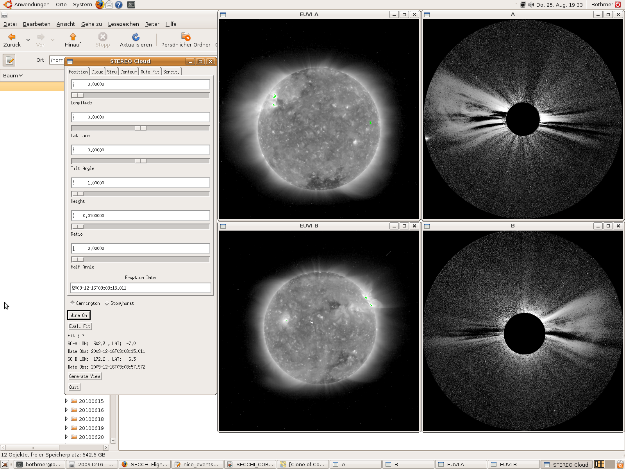Select the Carrington coordinate option

pos(85,303)
